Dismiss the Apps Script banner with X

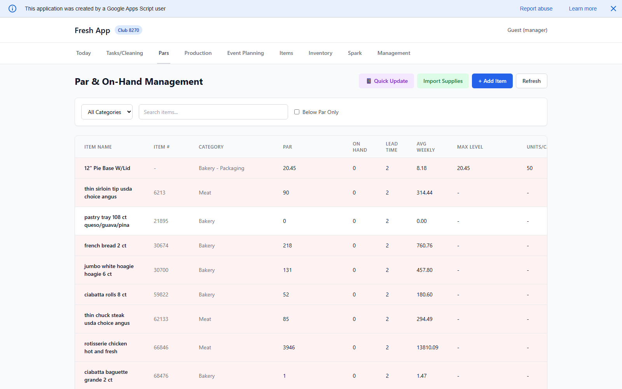click(x=613, y=9)
